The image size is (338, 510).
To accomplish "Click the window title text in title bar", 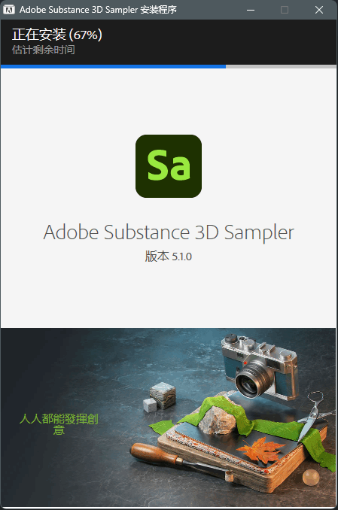I will (98, 10).
